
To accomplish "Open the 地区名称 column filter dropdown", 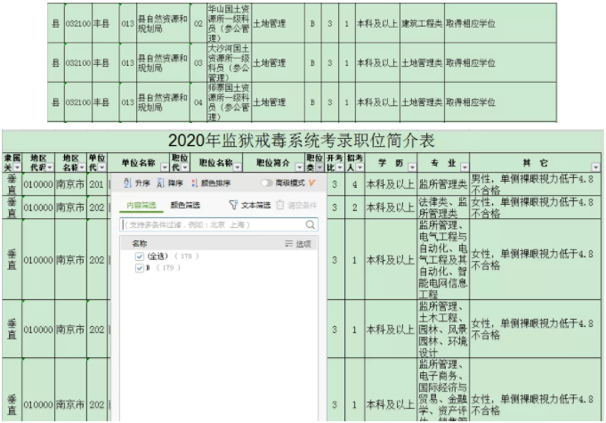I will [82, 167].
